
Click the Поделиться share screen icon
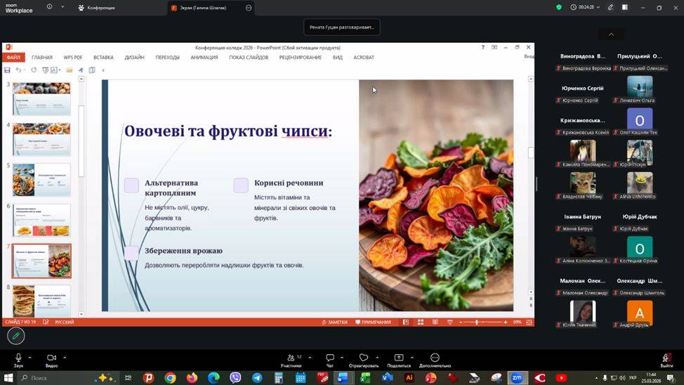(399, 358)
